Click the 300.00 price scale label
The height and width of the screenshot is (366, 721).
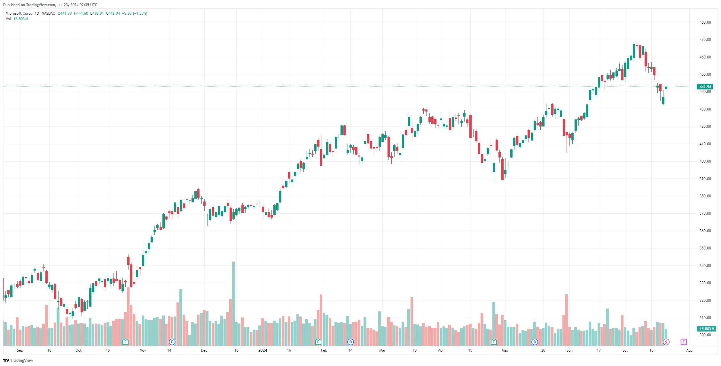point(705,335)
